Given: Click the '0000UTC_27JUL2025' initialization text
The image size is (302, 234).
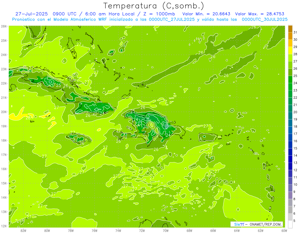Looking at the screenshot, I should click(172, 19).
